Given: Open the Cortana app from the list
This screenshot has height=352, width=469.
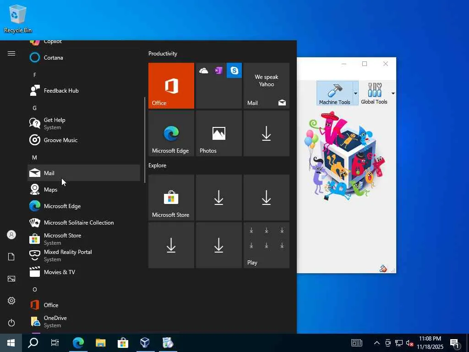Looking at the screenshot, I should [x=84, y=57].
